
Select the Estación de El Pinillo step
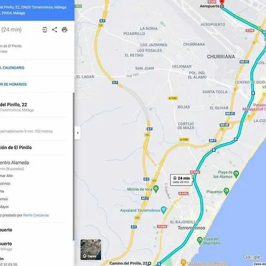[x=16, y=147]
